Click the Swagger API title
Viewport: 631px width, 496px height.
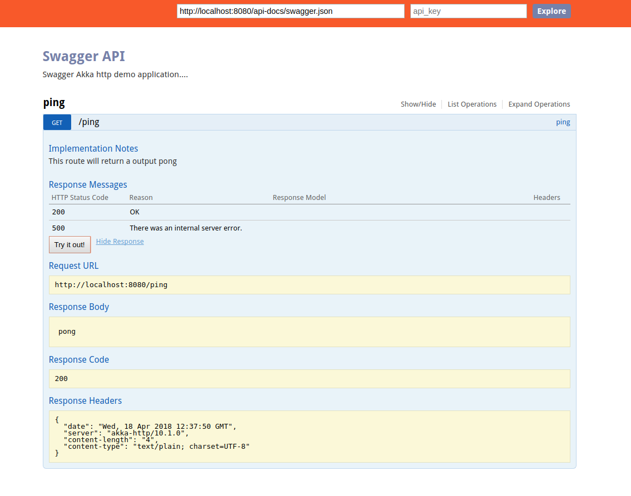tap(84, 57)
